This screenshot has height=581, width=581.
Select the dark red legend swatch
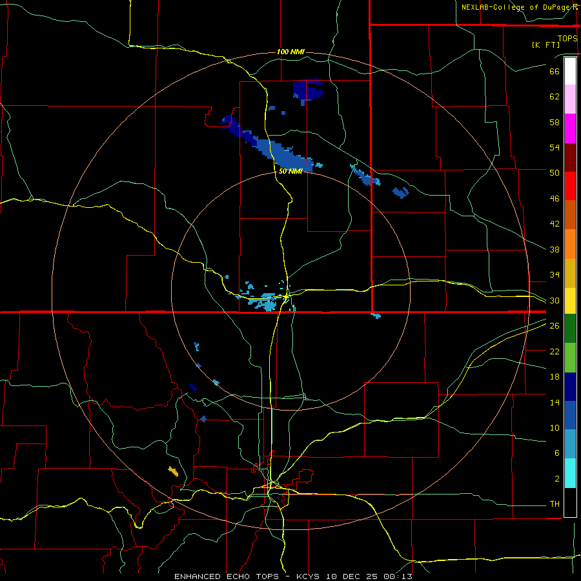tap(570, 158)
